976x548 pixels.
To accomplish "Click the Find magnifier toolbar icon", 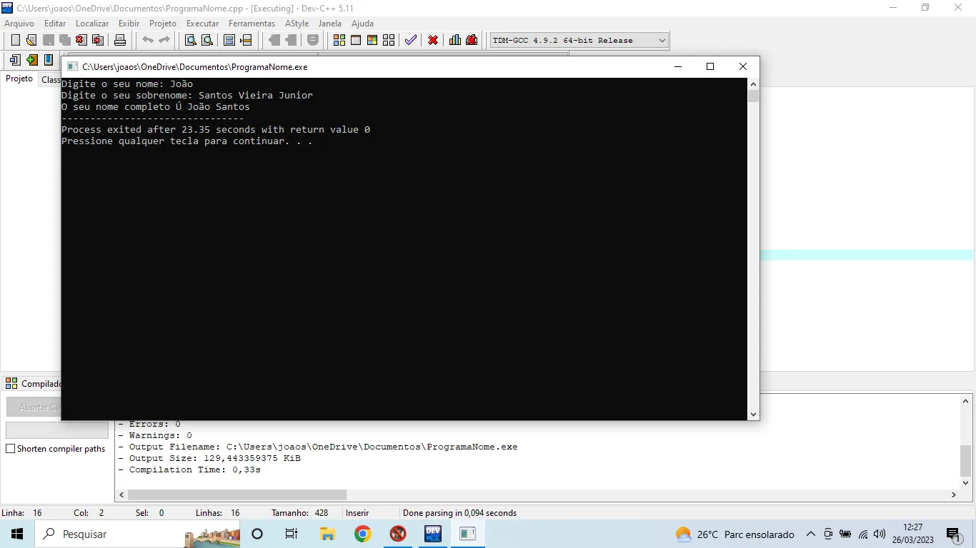I will point(191,41).
